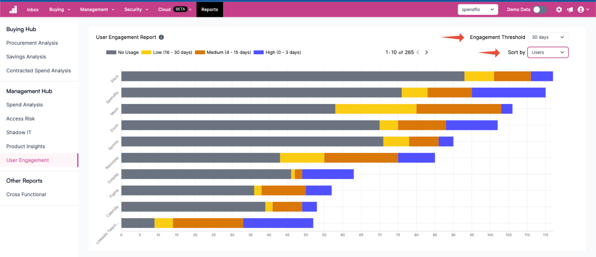
Task: Open the Sort by Users dropdown
Action: (x=548, y=52)
